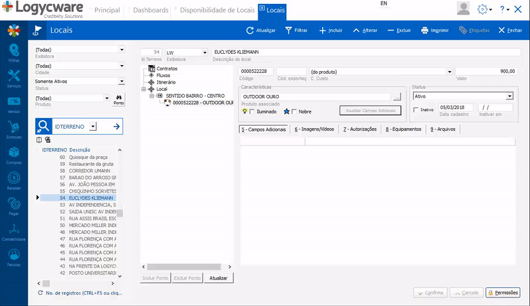
Task: Open the Cidade filter dropdown
Action: (x=122, y=66)
